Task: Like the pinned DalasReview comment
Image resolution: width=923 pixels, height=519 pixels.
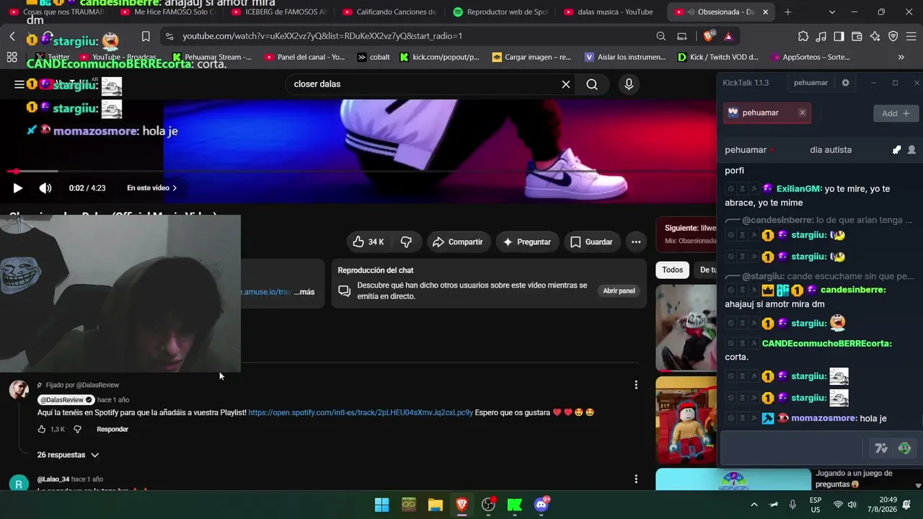Action: tap(42, 430)
